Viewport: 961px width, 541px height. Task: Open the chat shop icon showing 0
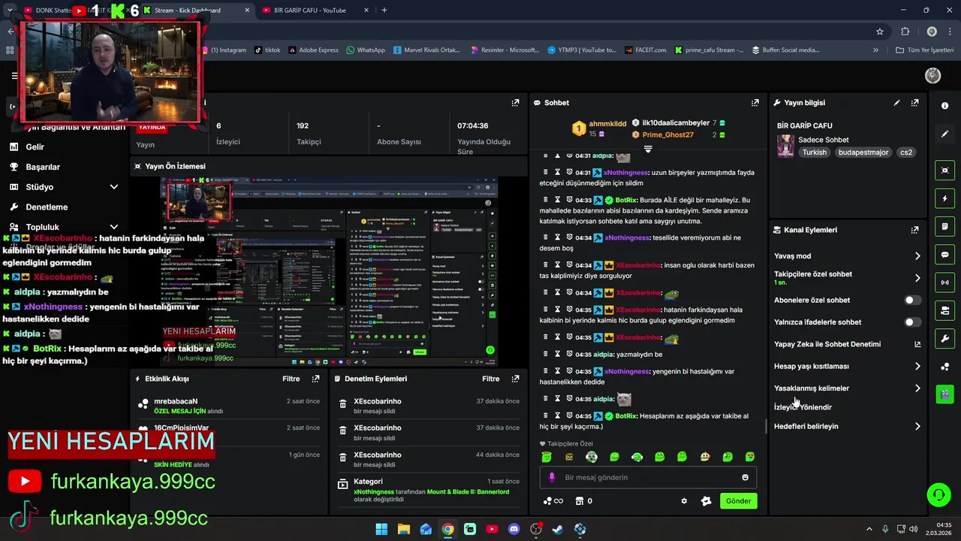pyautogui.click(x=583, y=501)
